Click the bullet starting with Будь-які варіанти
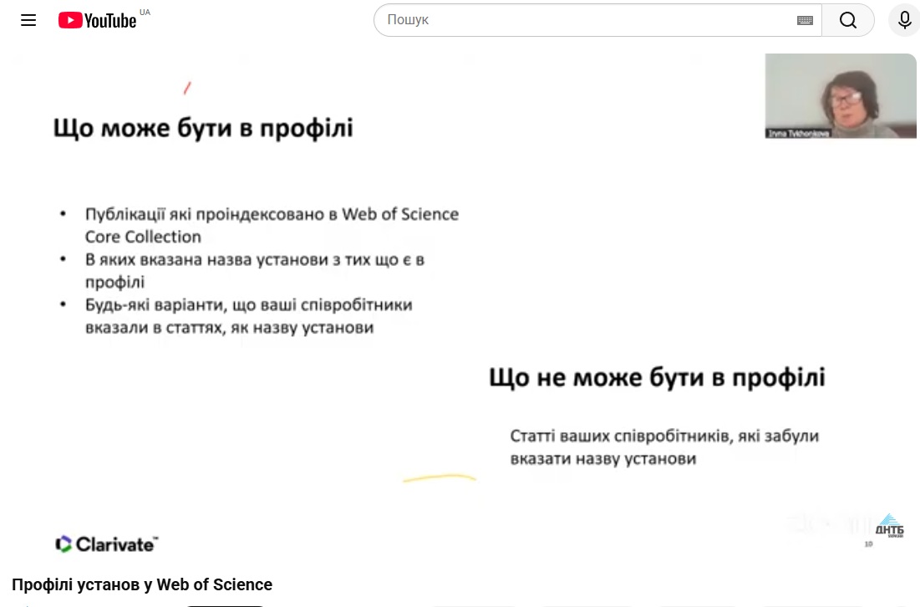 249,316
